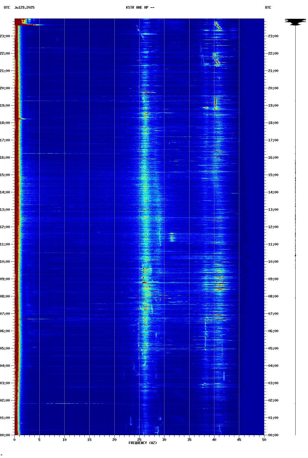Click 17:00 on the right time axis

[x=273, y=140]
